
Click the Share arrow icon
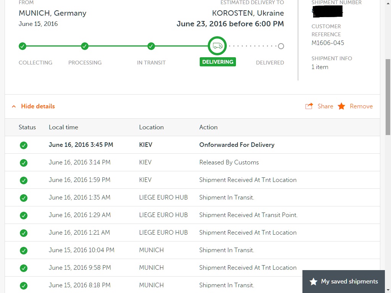coord(309,106)
